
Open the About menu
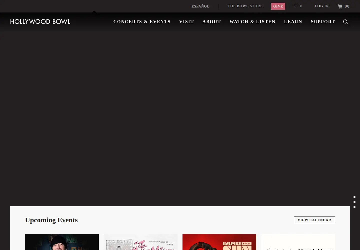click(211, 22)
